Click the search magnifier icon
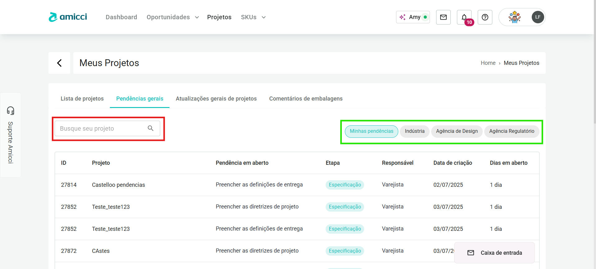596x269 pixels. pos(151,128)
